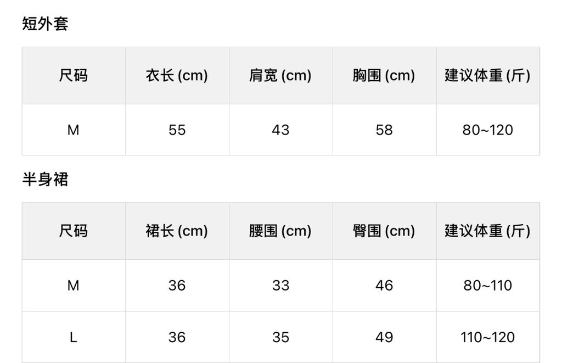The height and width of the screenshot is (363, 562).
Task: Click waist value 35 in skirt table
Action: click(x=280, y=337)
